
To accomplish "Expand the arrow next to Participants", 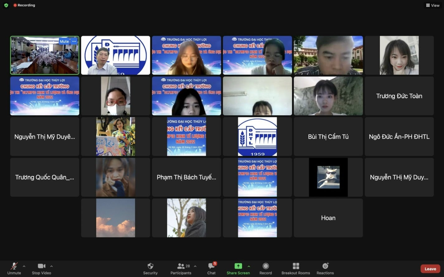I will (x=195, y=266).
